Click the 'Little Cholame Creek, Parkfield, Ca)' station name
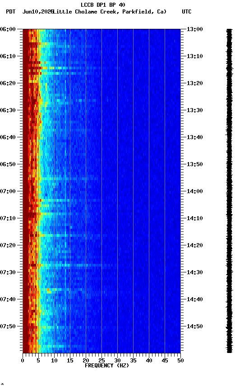Image resolution: width=249 pixels, height=389 pixels. click(x=109, y=12)
